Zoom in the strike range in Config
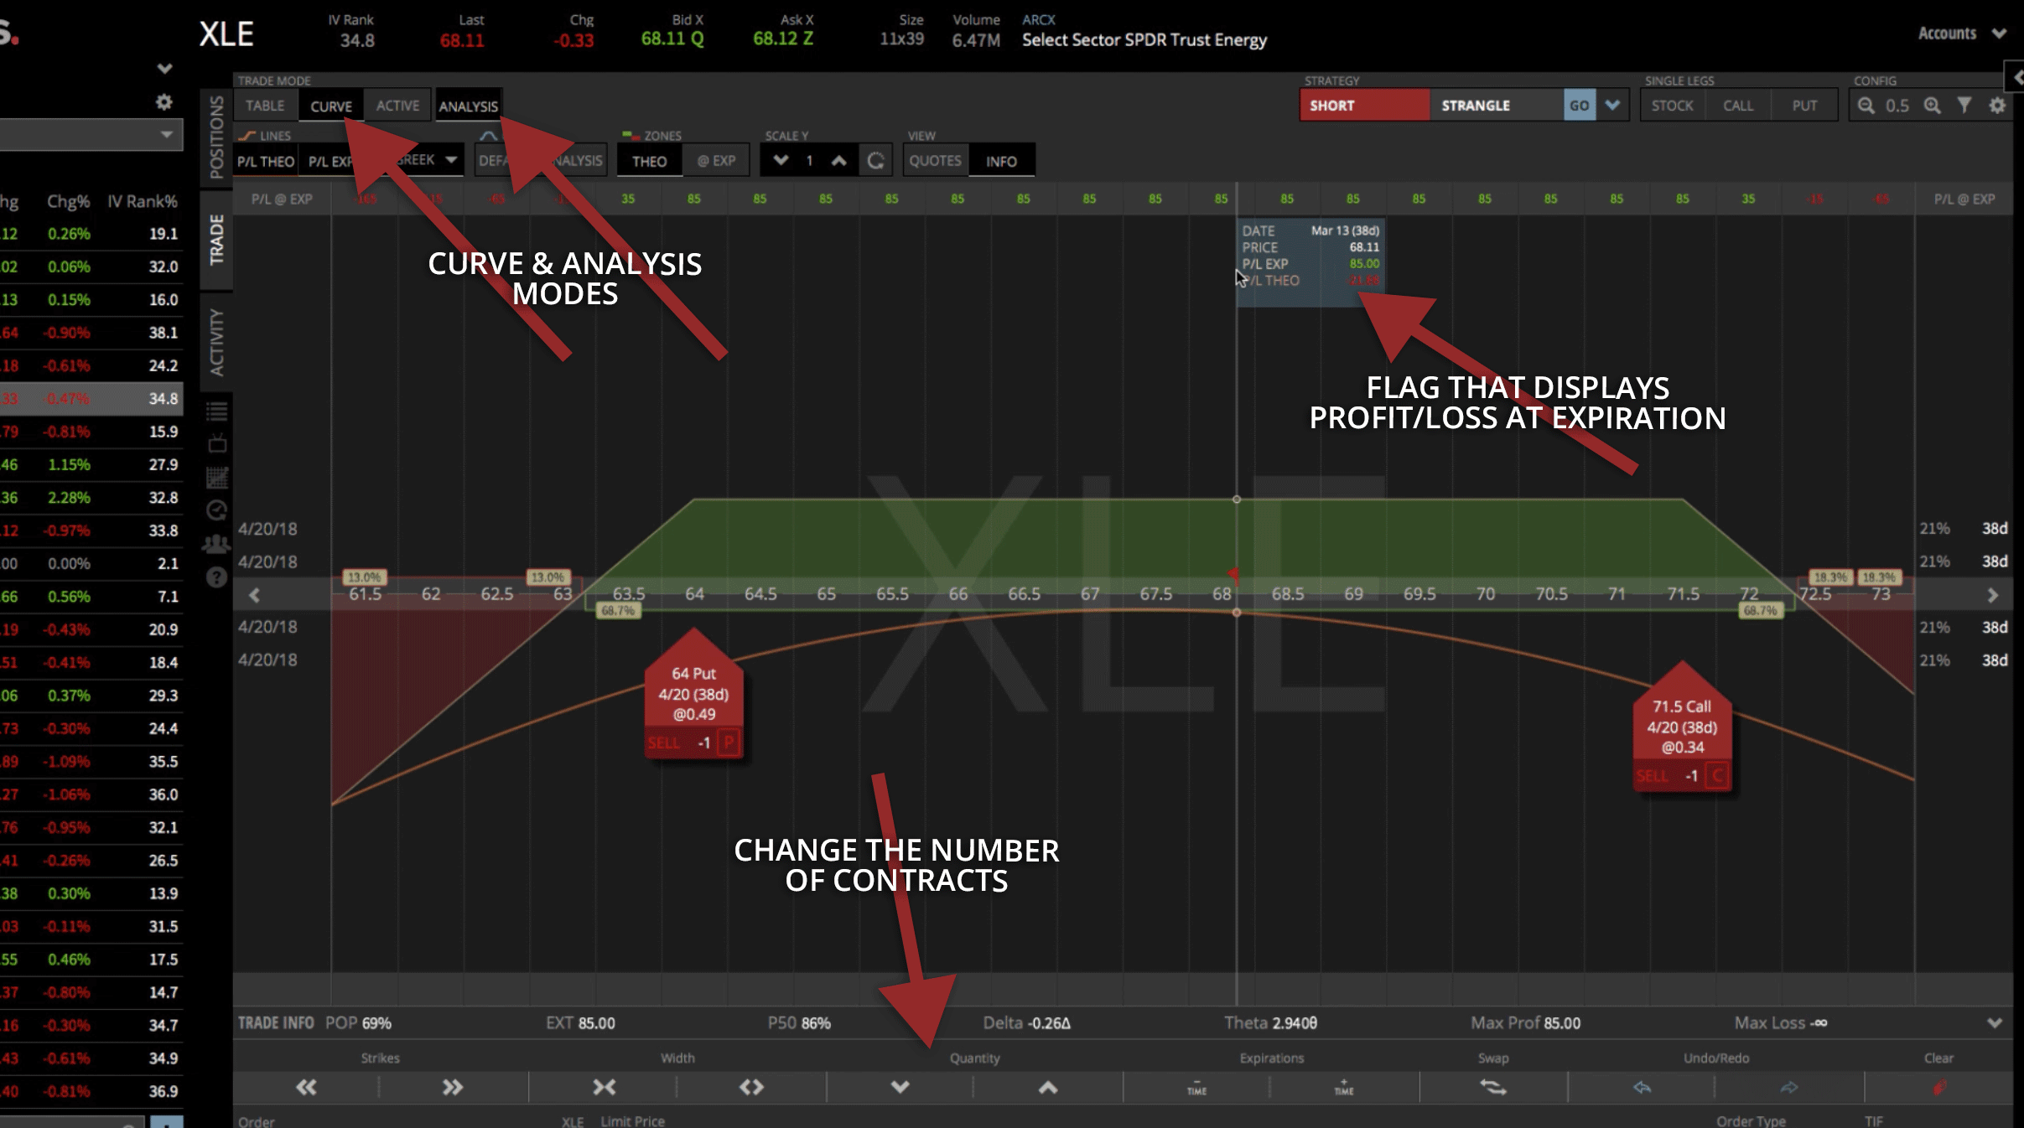 1932,106
